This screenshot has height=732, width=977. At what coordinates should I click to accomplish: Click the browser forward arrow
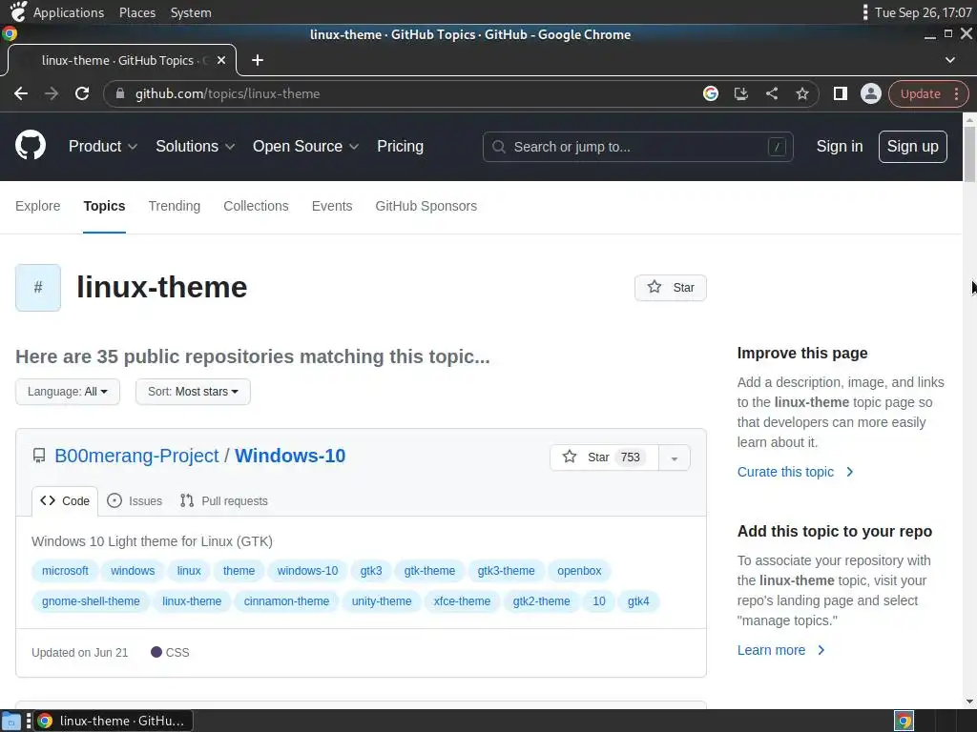point(52,93)
